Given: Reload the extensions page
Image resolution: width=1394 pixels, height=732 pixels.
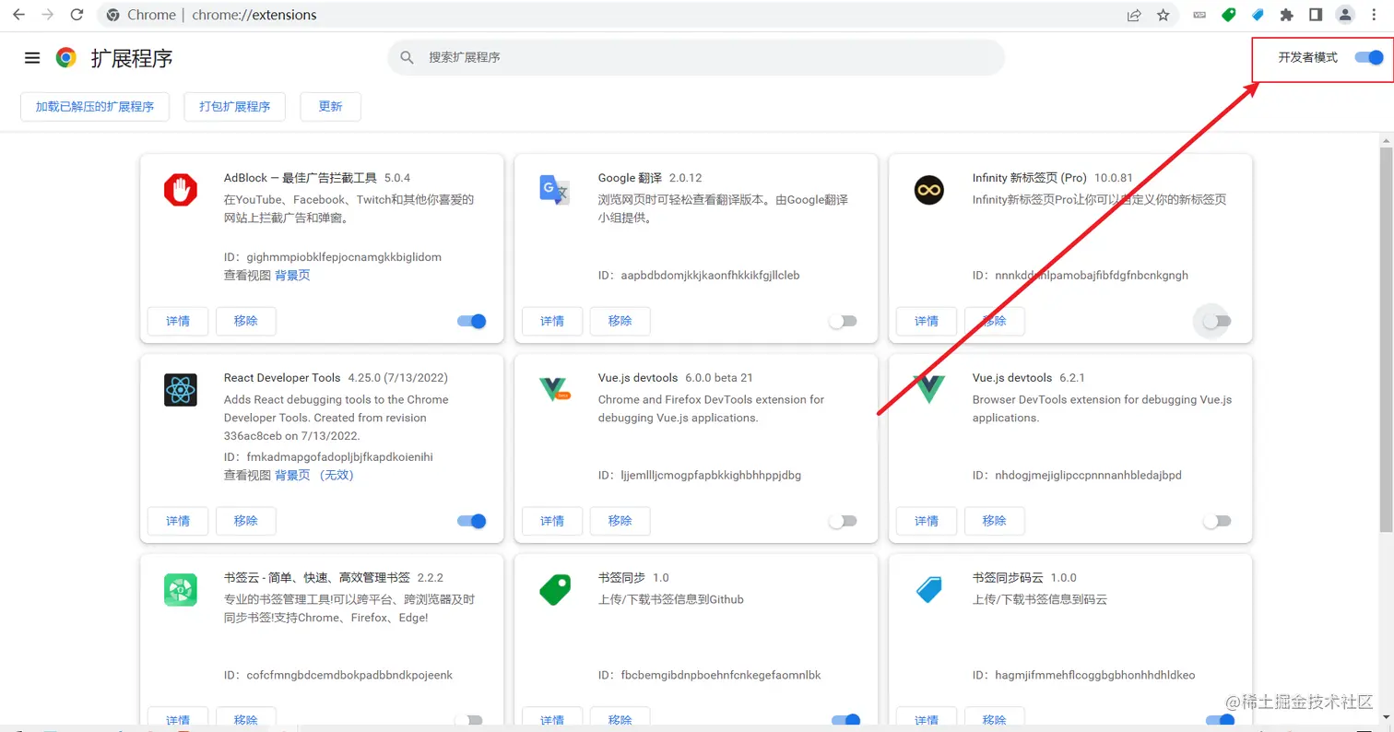Looking at the screenshot, I should (x=77, y=15).
